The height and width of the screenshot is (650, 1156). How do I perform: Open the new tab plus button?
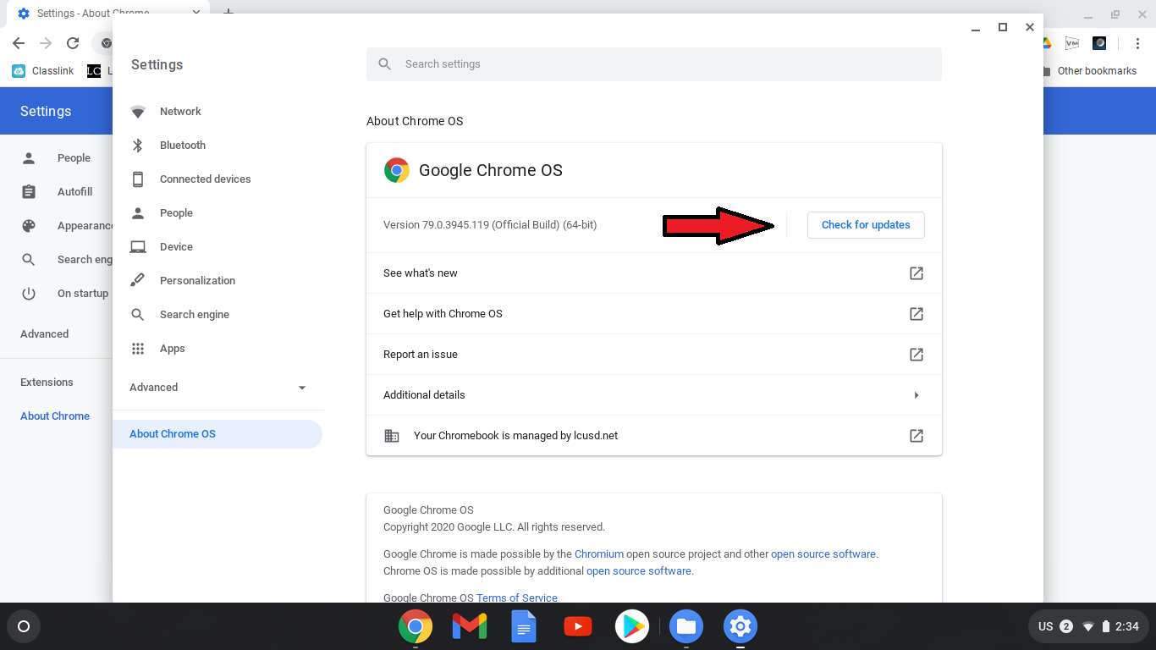pyautogui.click(x=228, y=13)
